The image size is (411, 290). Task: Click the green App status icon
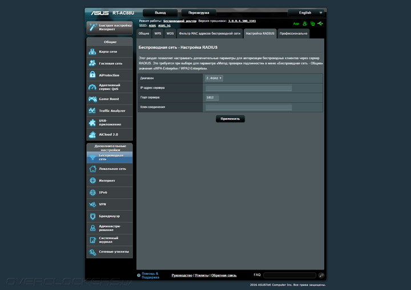pos(296,24)
